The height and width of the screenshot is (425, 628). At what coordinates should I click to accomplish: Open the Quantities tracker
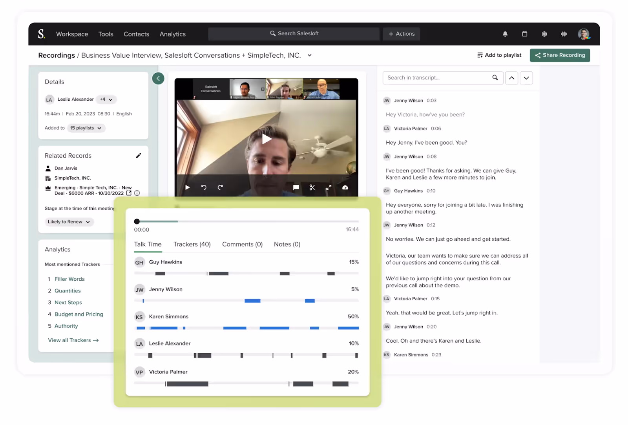coord(68,291)
